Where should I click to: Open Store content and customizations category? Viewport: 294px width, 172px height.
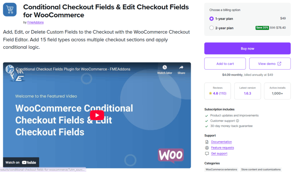(260, 169)
